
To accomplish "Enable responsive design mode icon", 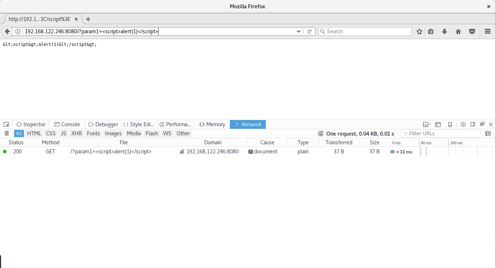I will [450, 124].
